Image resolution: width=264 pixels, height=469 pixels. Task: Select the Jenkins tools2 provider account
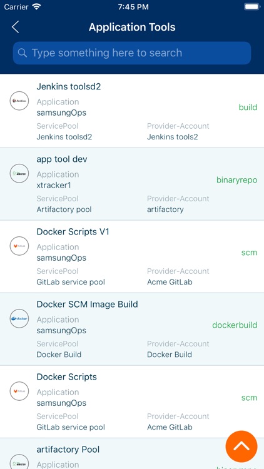tap(173, 137)
